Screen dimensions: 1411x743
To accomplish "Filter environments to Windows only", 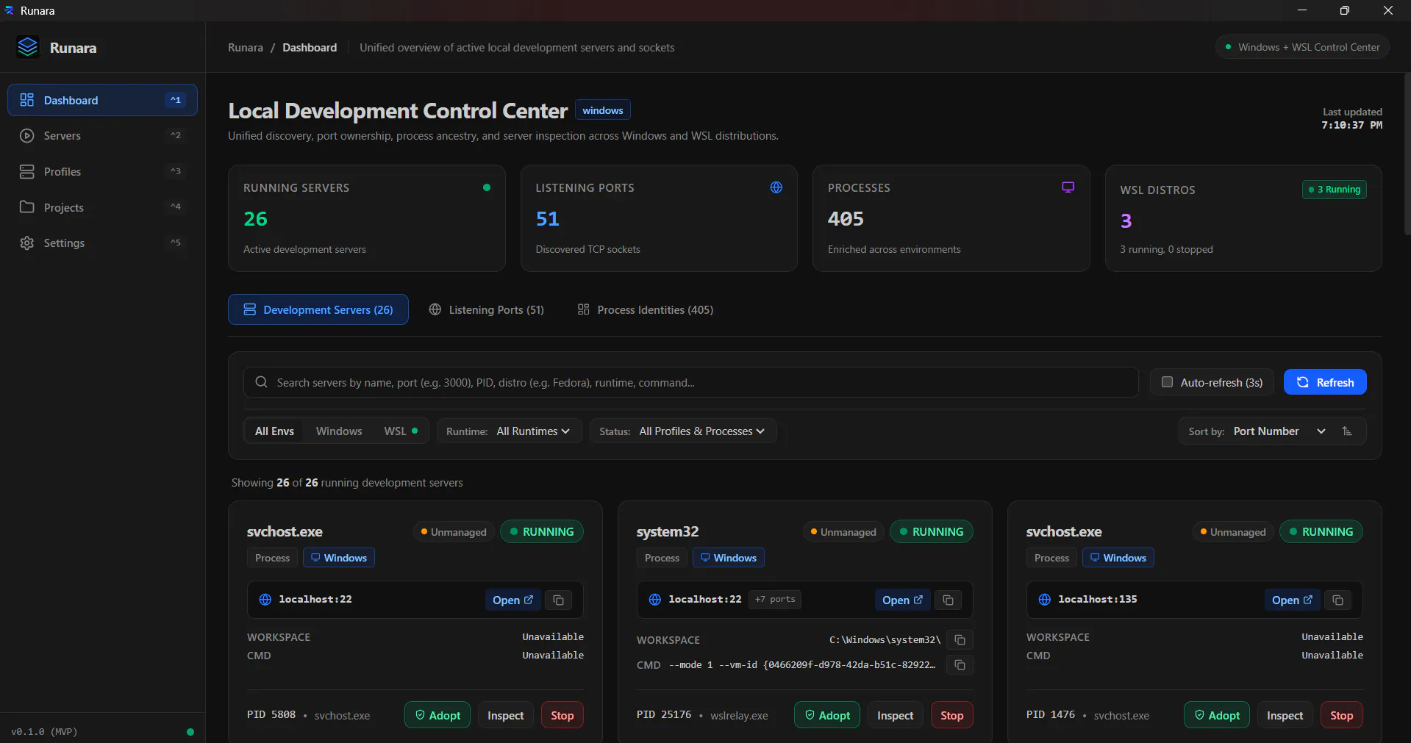I will (339, 431).
